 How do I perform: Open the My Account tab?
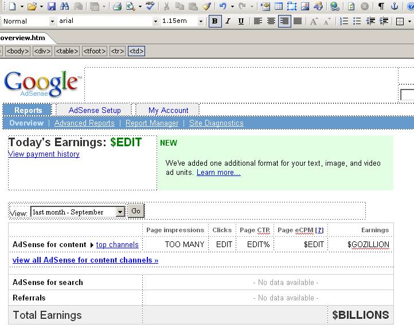(x=169, y=110)
